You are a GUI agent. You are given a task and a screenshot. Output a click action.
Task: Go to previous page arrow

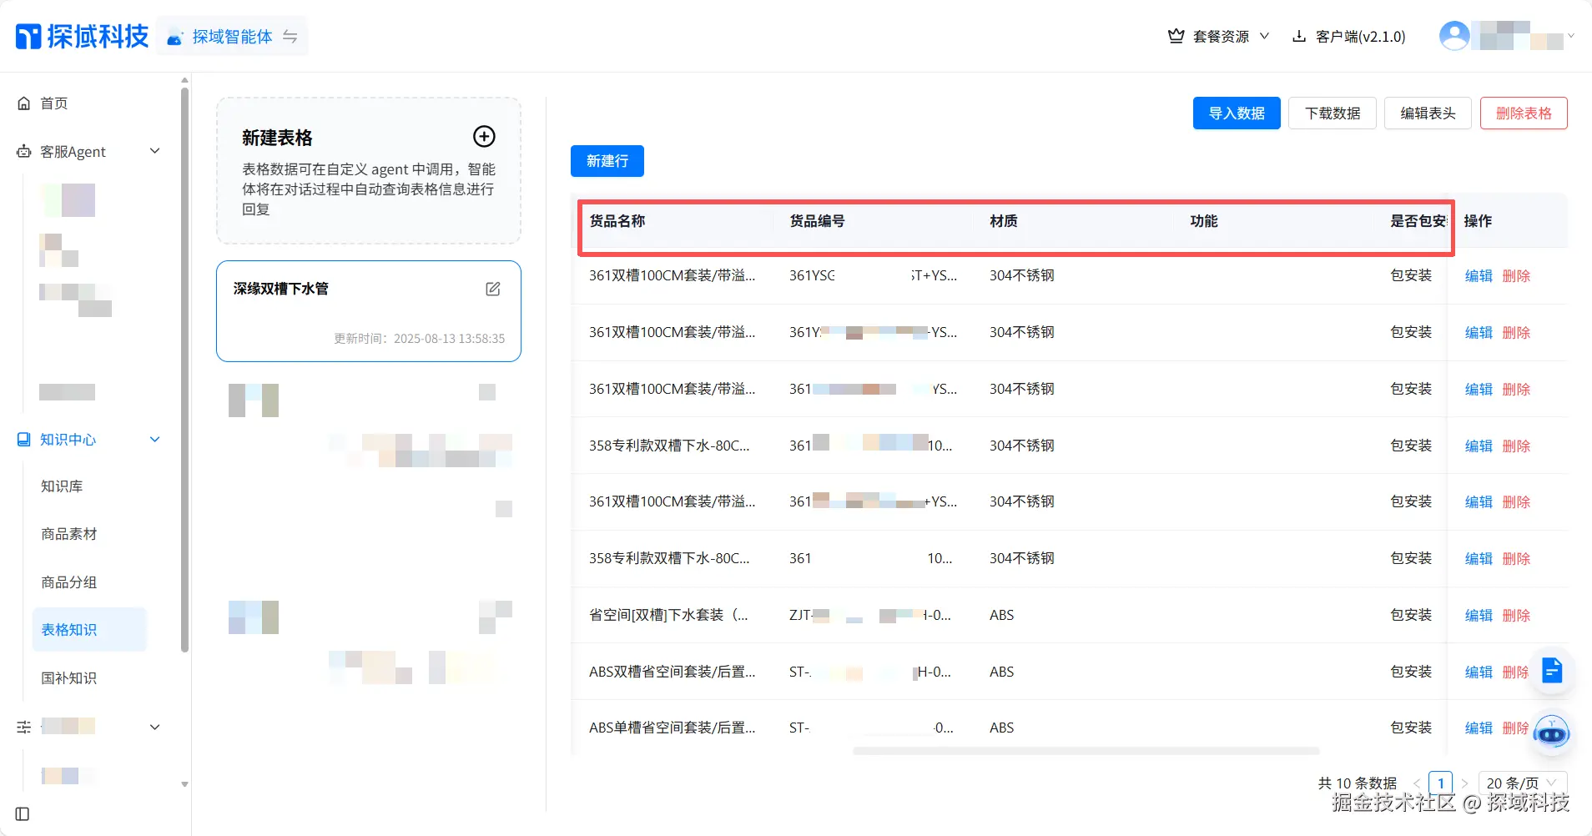click(1417, 783)
